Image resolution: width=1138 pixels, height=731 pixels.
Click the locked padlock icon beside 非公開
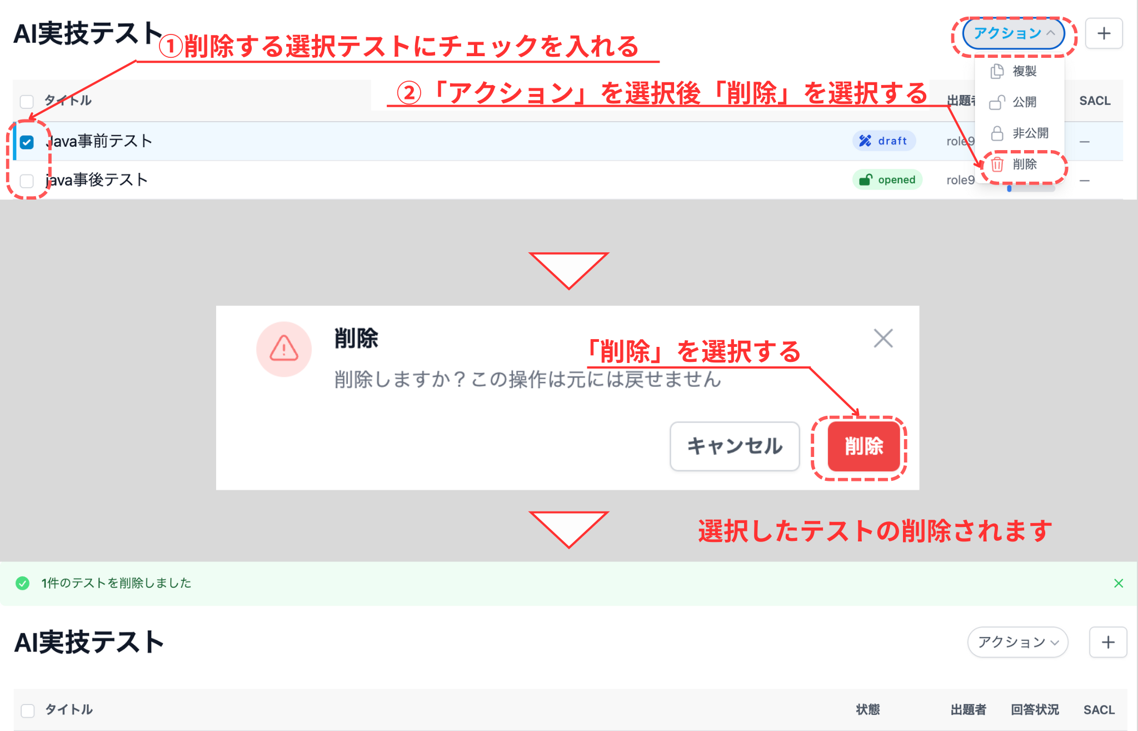click(x=996, y=133)
